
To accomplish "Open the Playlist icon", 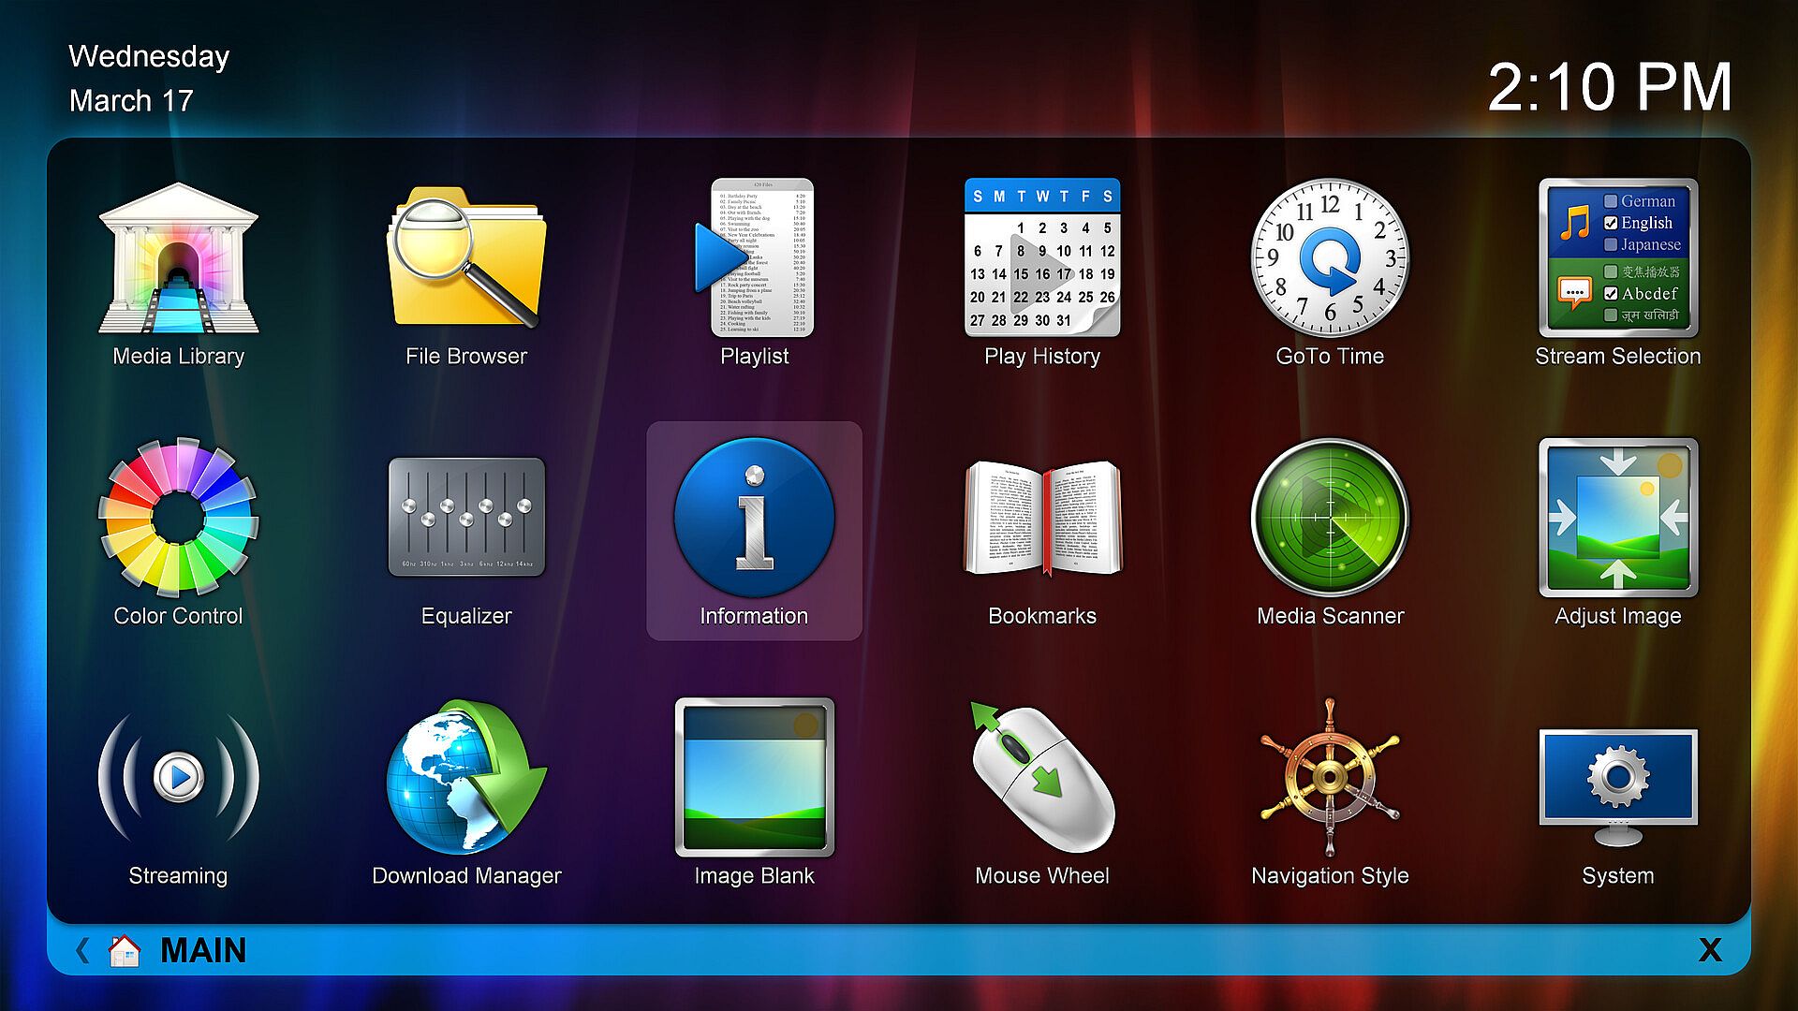I will coord(755,259).
